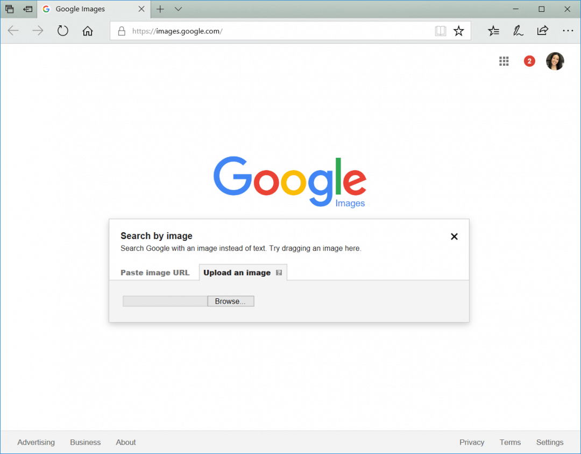Select the Upload an image tab
The height and width of the screenshot is (454, 581).
237,273
